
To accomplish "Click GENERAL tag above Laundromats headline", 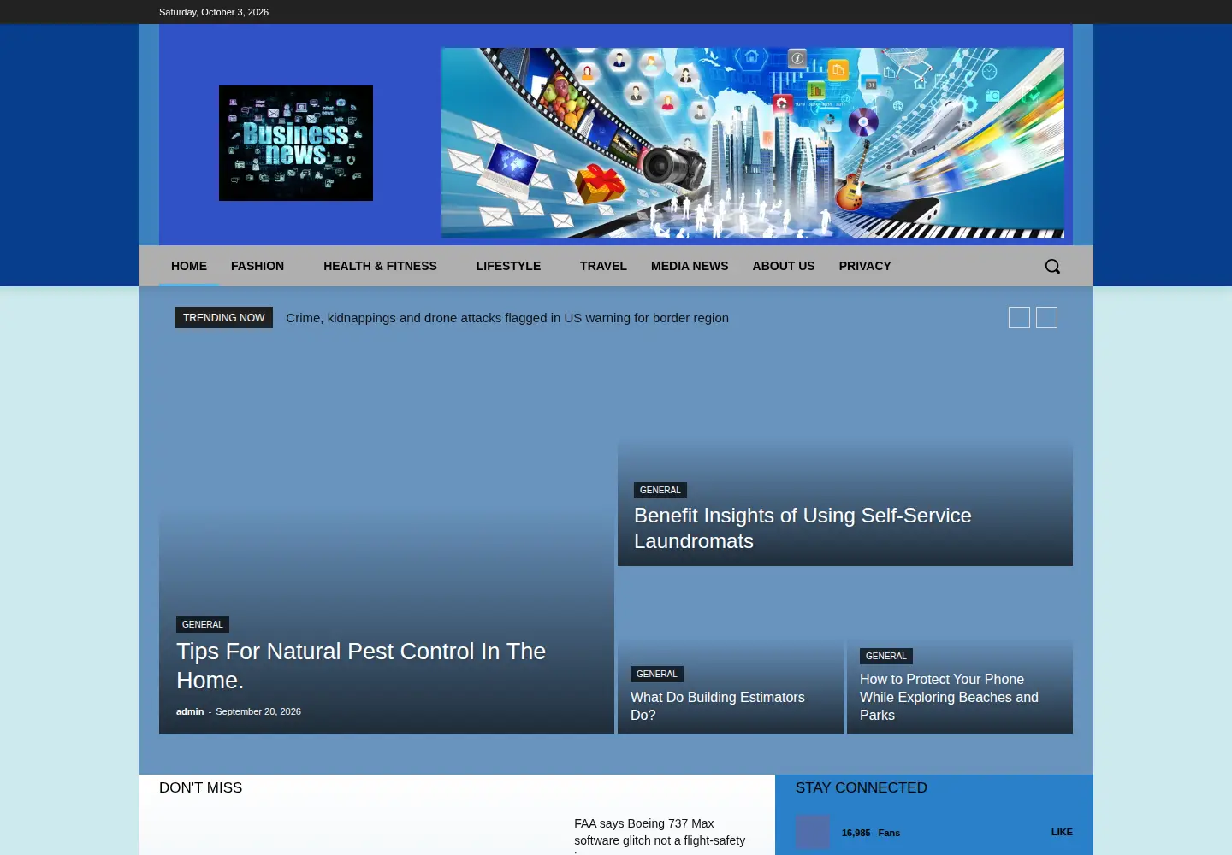I will tap(660, 490).
